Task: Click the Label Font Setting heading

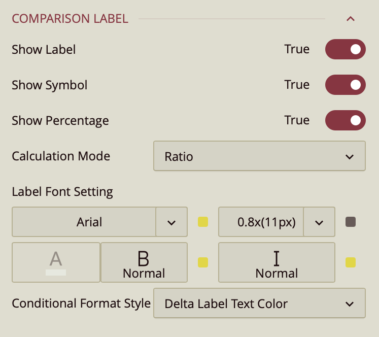Action: [62, 192]
